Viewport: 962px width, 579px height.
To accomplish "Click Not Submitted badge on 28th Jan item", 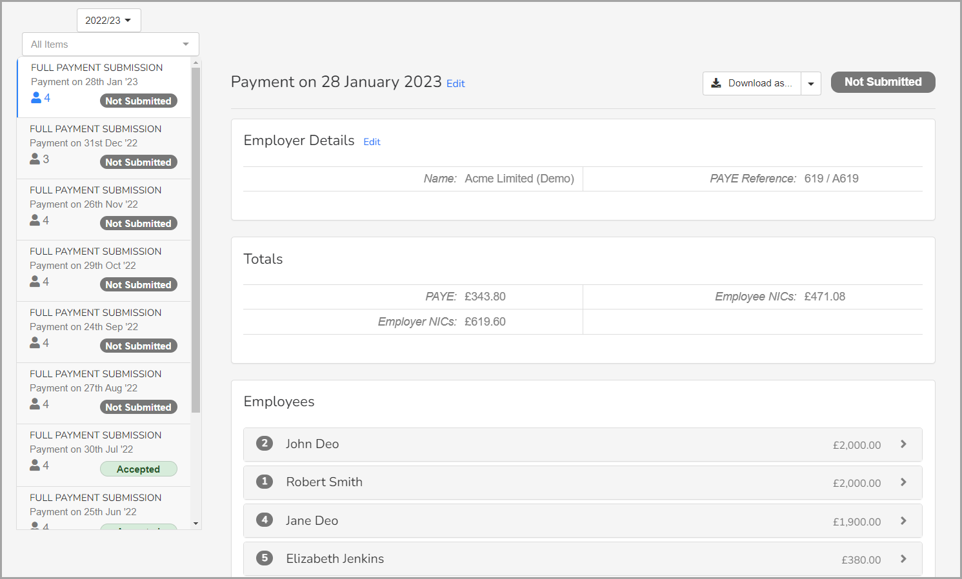I will 139,101.
